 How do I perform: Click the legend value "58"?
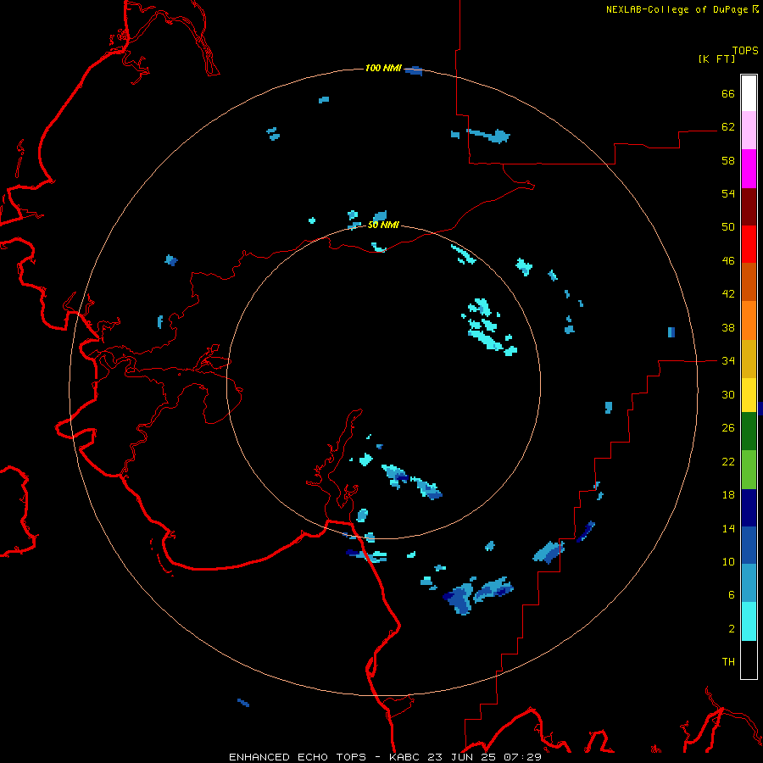pos(728,160)
